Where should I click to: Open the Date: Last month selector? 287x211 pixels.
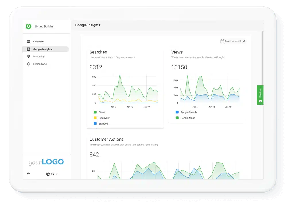[233, 41]
